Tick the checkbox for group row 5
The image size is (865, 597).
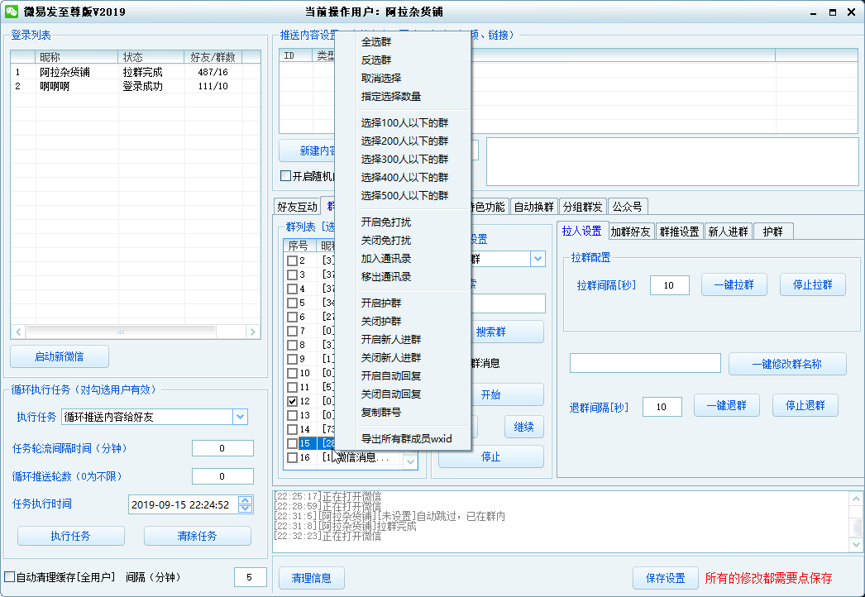pyautogui.click(x=293, y=303)
